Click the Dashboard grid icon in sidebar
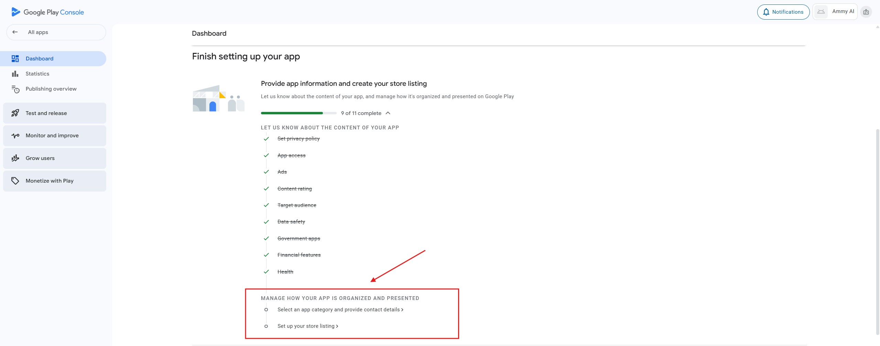 click(15, 59)
